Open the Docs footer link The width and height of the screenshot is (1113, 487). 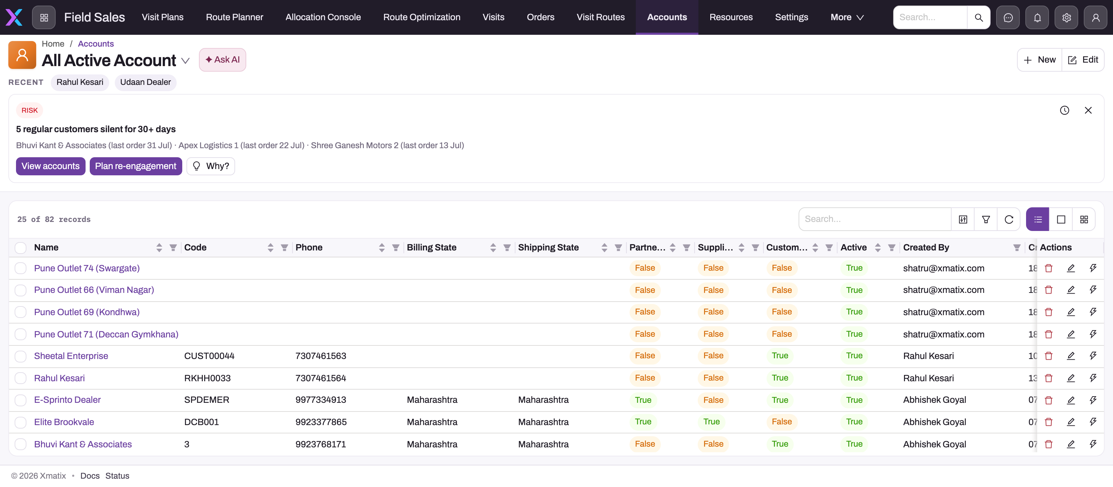click(90, 476)
